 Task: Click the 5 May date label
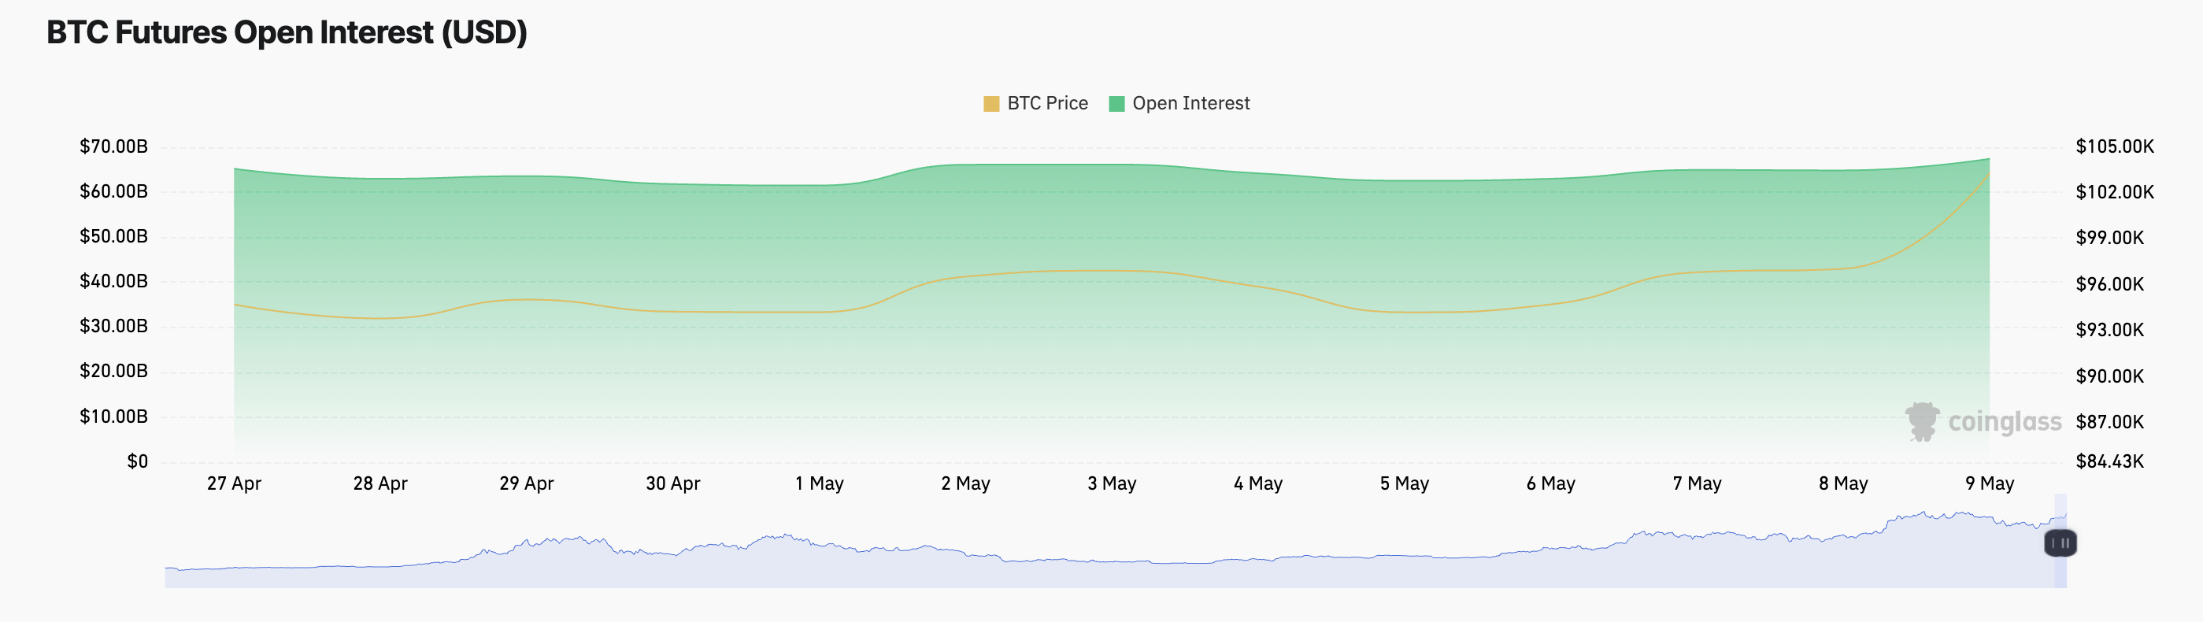[1403, 483]
